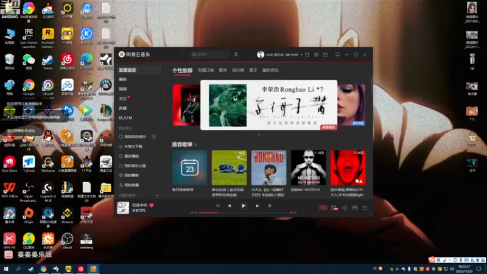
Task: Switch to mini player mode icon
Action: pos(338,55)
